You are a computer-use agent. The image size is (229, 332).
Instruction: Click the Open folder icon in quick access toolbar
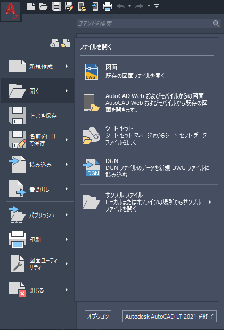coord(43,6)
